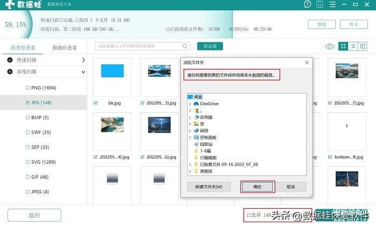Click the save scan session icon
The image size is (376, 227).
click(x=320, y=4)
